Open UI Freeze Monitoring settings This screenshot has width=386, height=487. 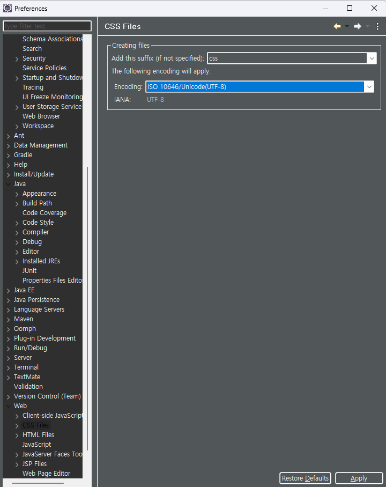click(53, 97)
